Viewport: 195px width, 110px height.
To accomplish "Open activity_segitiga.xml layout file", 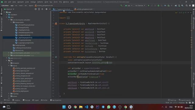I will [21, 91].
